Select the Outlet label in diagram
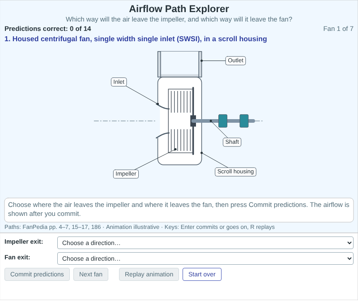 tap(235, 60)
